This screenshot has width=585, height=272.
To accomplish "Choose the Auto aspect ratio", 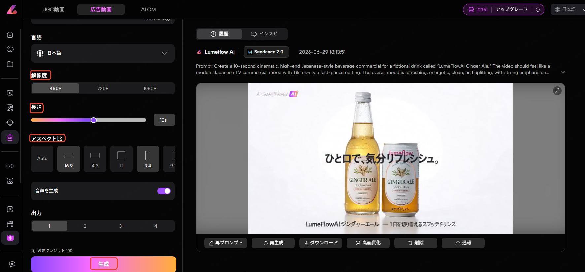I will (42, 159).
